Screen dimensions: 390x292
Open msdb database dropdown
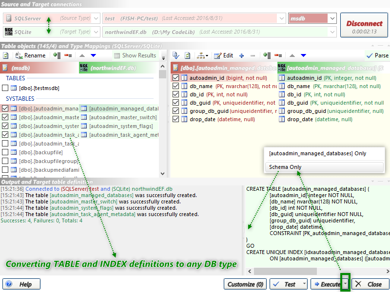click(332, 18)
